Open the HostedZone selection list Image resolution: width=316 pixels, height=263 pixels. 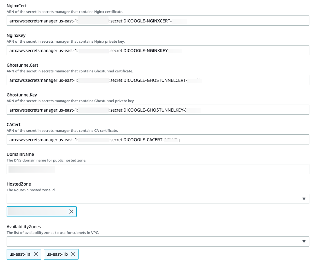(x=158, y=199)
